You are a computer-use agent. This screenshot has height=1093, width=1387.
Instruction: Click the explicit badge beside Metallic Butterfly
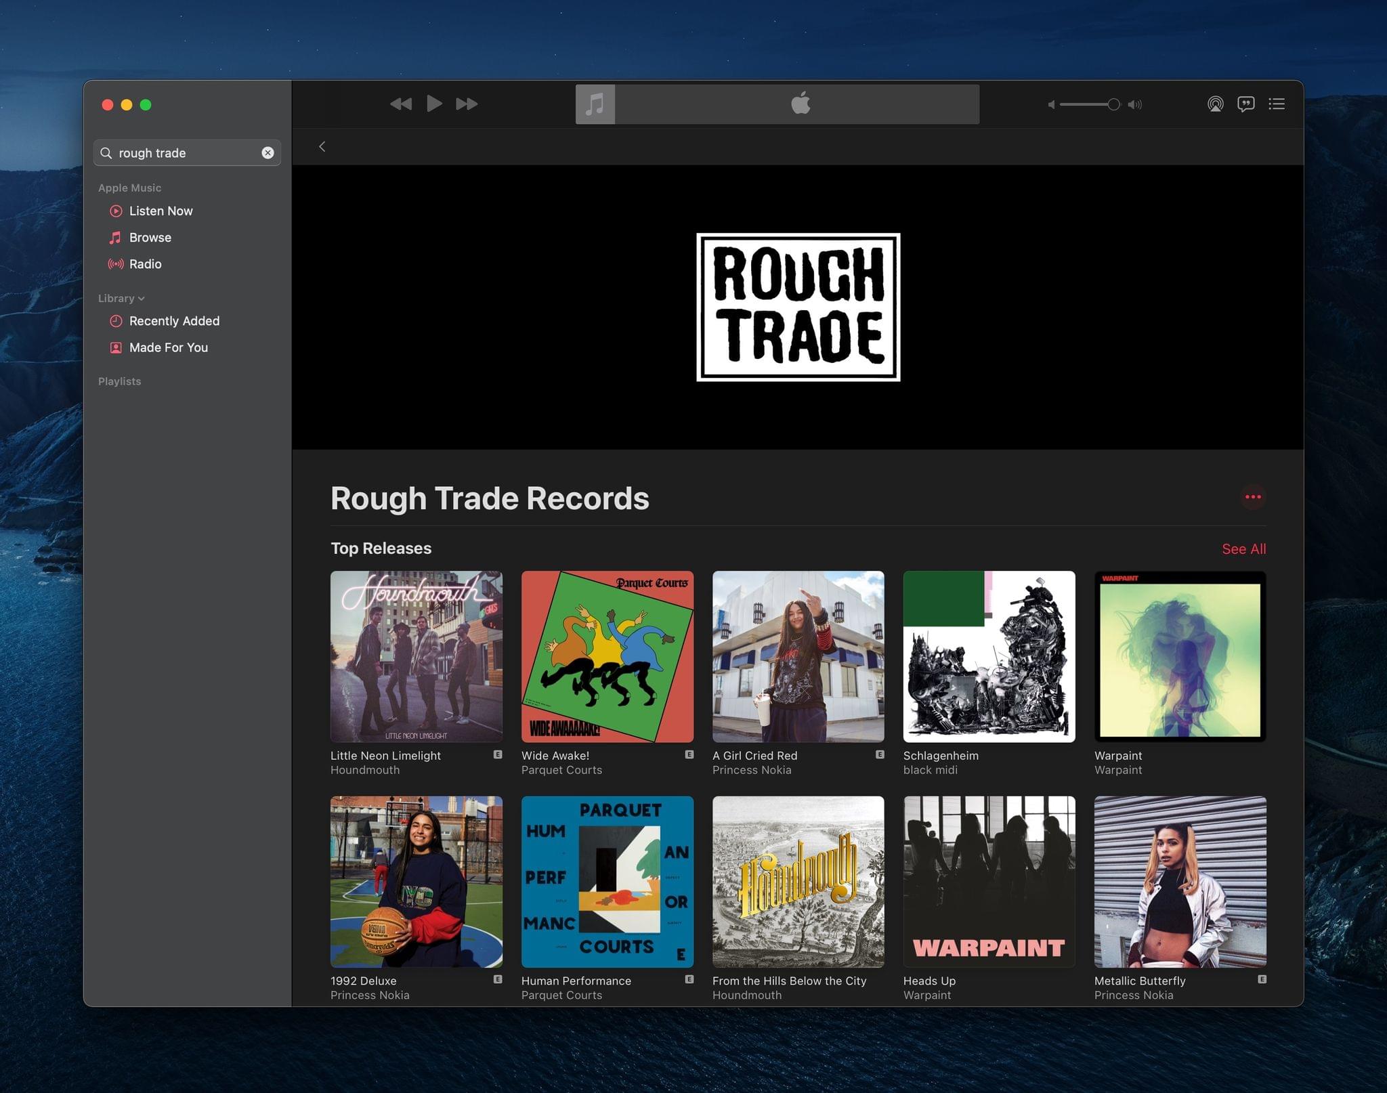(1262, 979)
